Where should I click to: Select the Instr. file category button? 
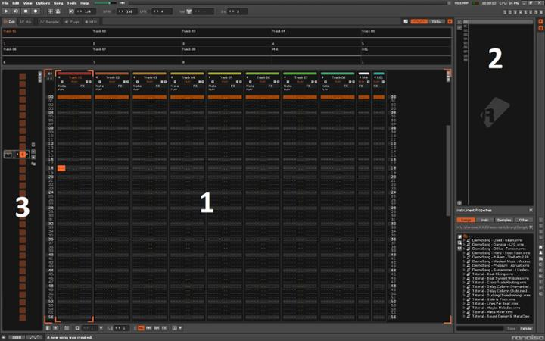coord(485,220)
